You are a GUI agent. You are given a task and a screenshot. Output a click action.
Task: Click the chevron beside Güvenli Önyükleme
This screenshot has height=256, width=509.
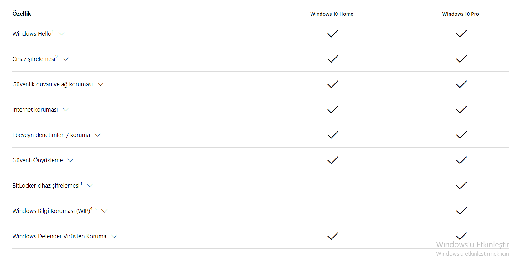pyautogui.click(x=70, y=160)
